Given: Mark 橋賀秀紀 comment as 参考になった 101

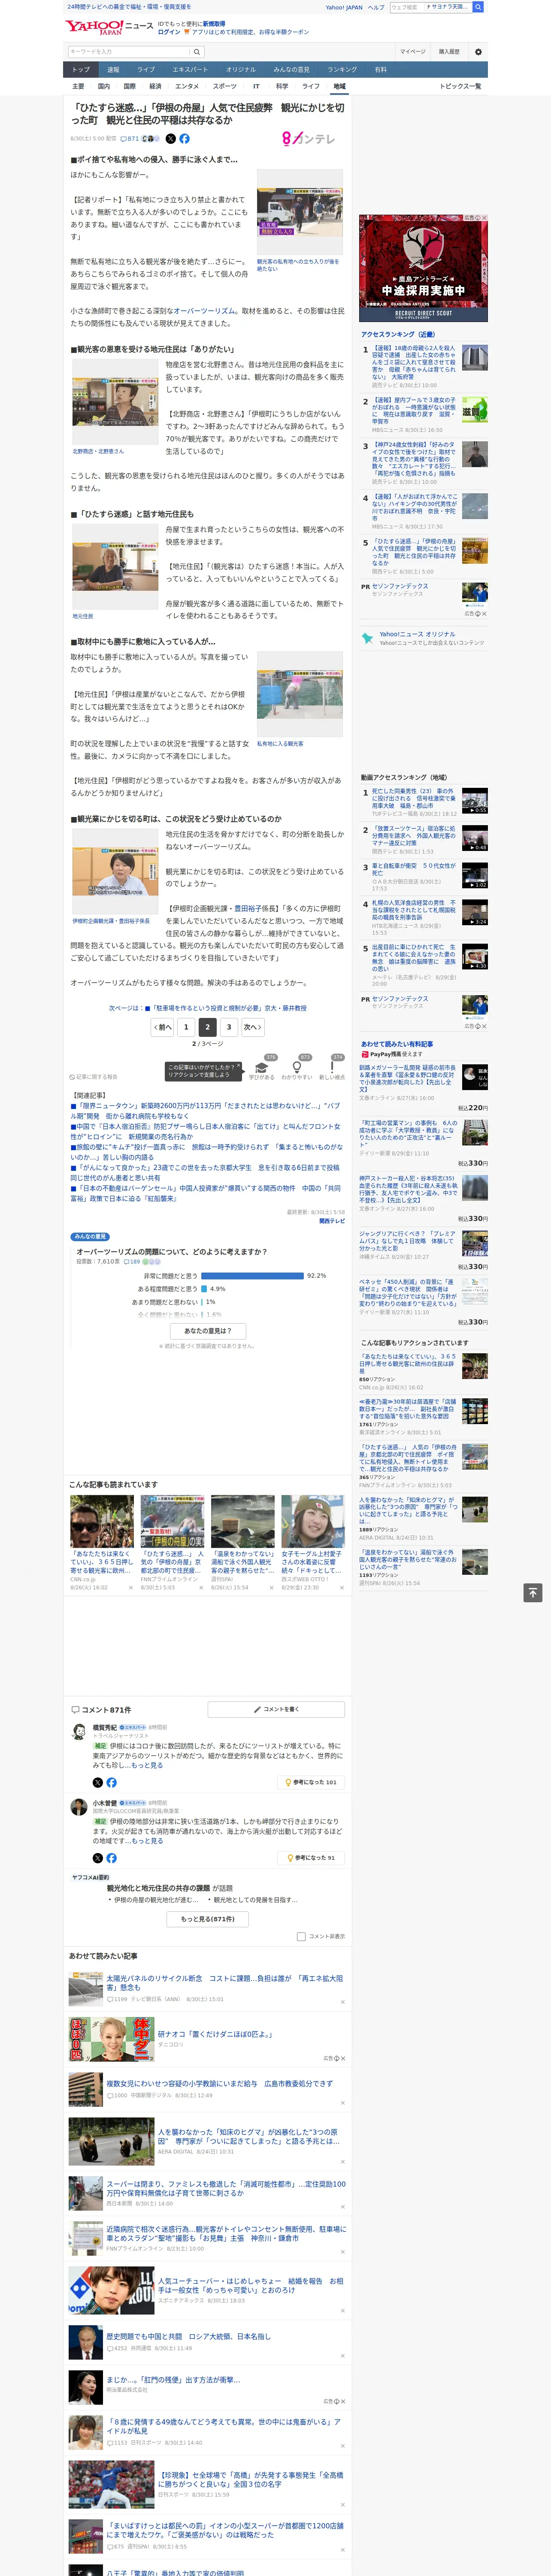Looking at the screenshot, I should click(x=311, y=1782).
